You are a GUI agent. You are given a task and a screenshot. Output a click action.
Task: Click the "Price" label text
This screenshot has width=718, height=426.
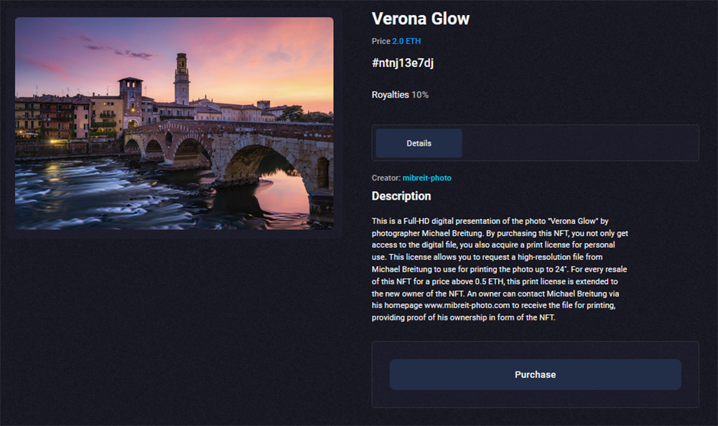[x=381, y=41]
